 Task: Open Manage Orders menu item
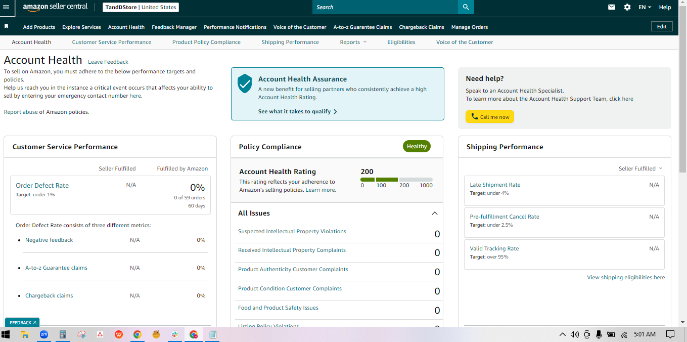pyautogui.click(x=470, y=27)
